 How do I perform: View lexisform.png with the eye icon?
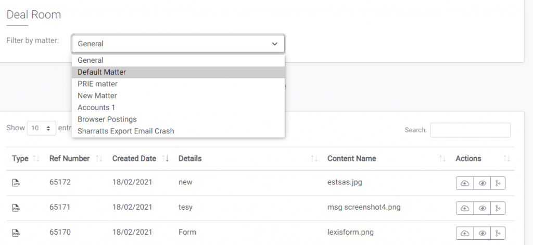pos(482,233)
